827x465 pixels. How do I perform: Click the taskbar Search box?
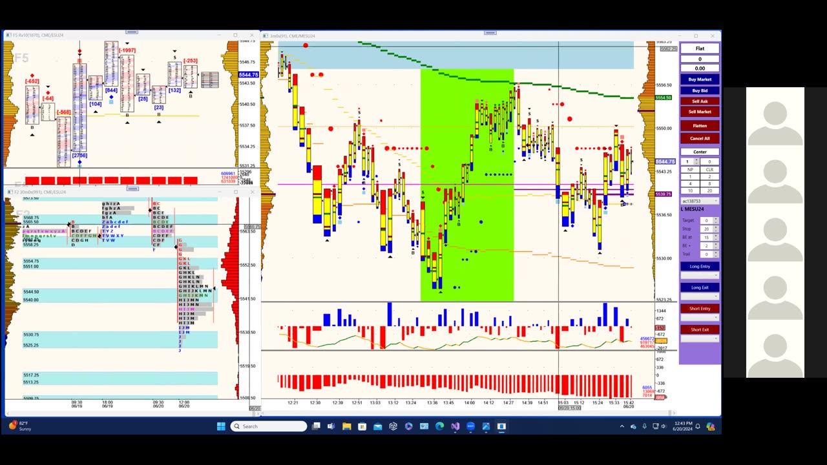point(268,426)
